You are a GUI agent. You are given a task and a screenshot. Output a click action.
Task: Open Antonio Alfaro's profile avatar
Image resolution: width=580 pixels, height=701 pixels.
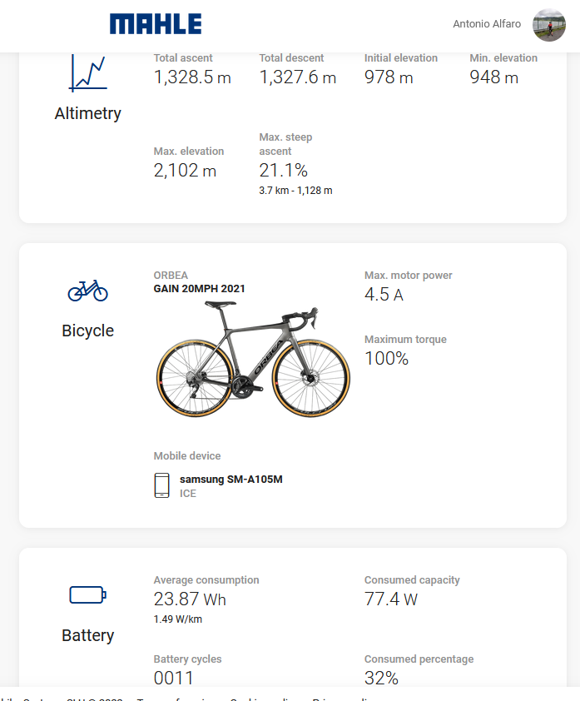(x=548, y=24)
